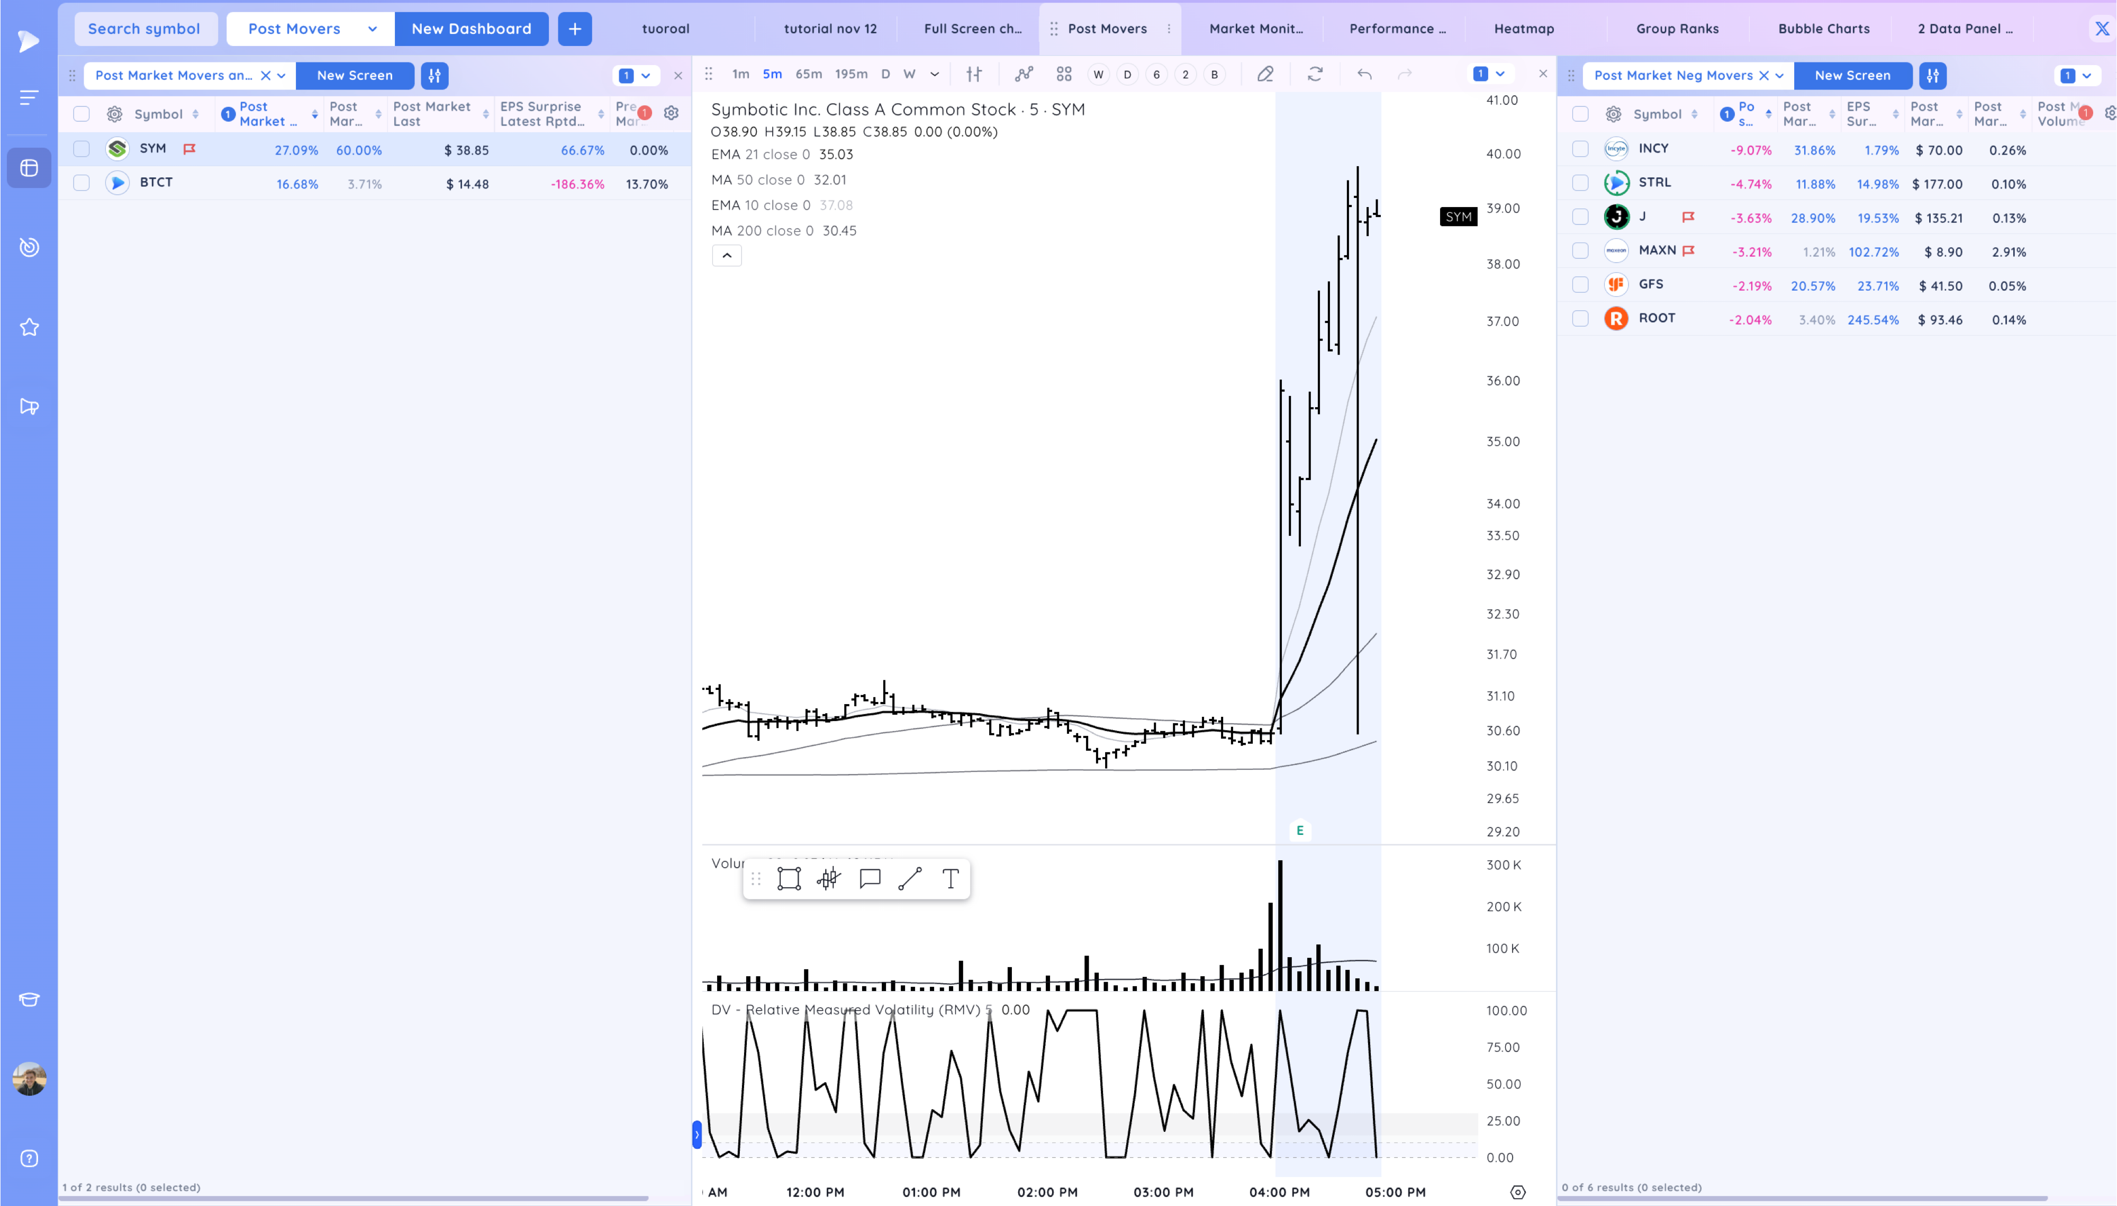Switch to the Group Ranks tab
This screenshot has height=1206, width=2117.
(x=1677, y=29)
